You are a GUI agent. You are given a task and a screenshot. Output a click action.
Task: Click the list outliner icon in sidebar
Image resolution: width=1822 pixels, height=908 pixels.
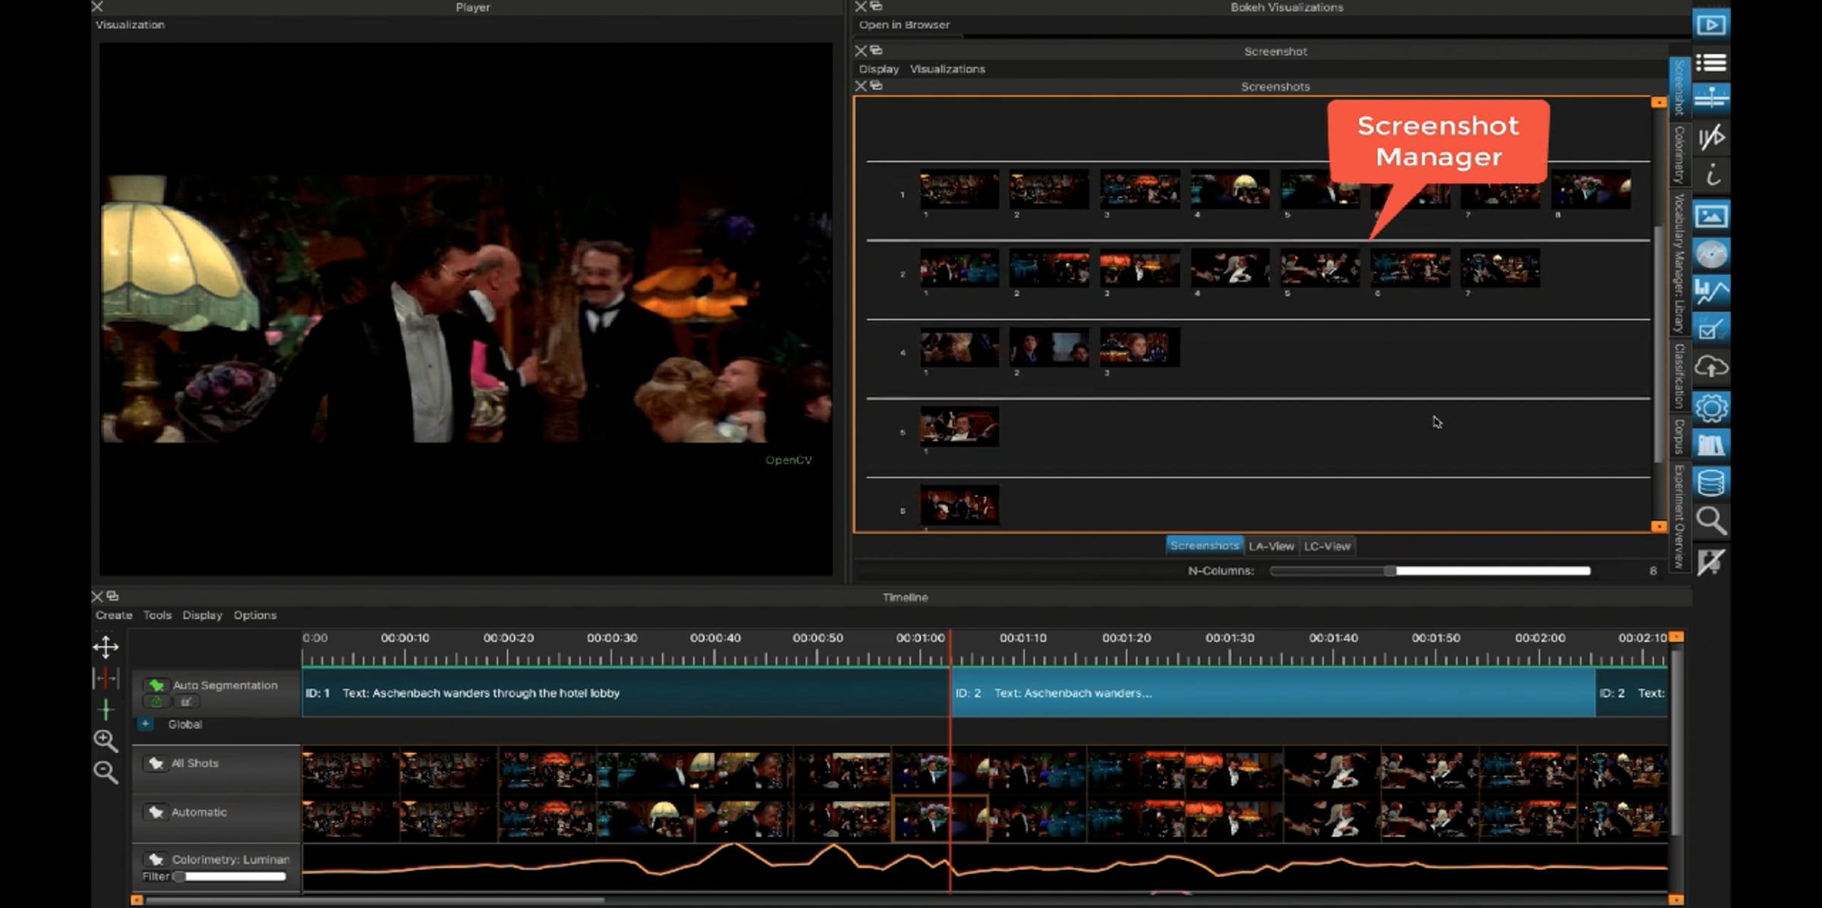click(x=1710, y=62)
